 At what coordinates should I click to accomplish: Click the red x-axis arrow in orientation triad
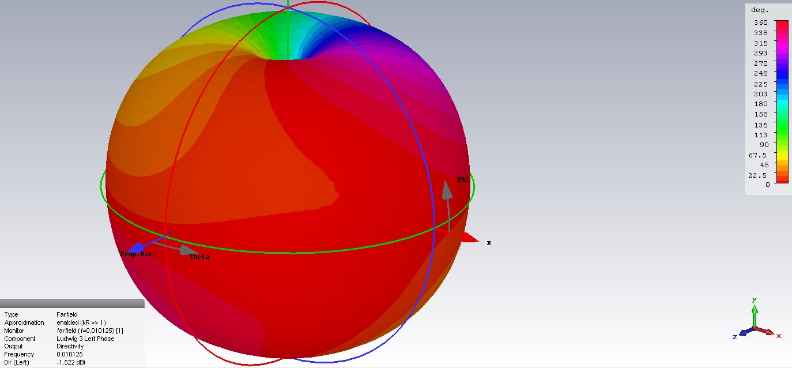[x=766, y=332]
